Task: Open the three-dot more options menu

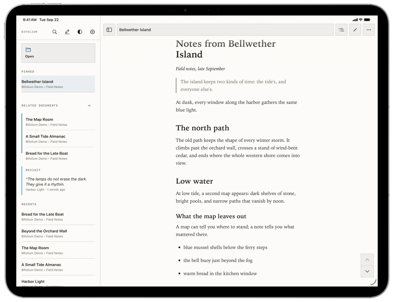Action: click(x=369, y=30)
